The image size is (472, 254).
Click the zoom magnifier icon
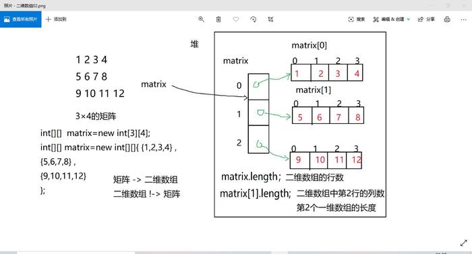[x=201, y=20]
